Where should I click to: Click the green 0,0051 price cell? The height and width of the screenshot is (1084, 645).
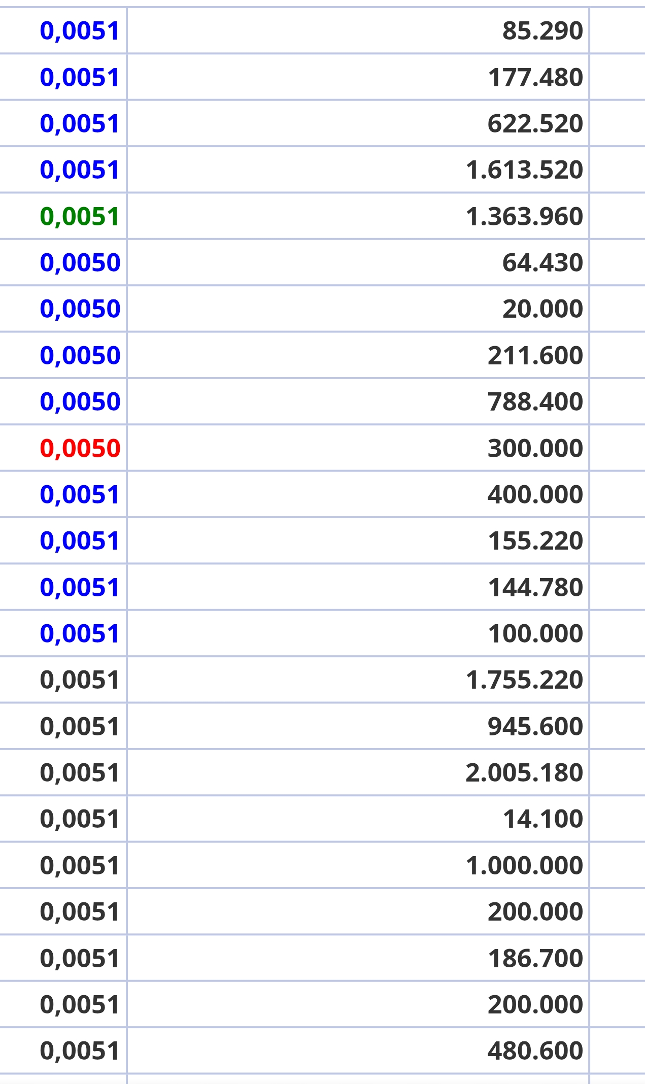click(x=80, y=216)
